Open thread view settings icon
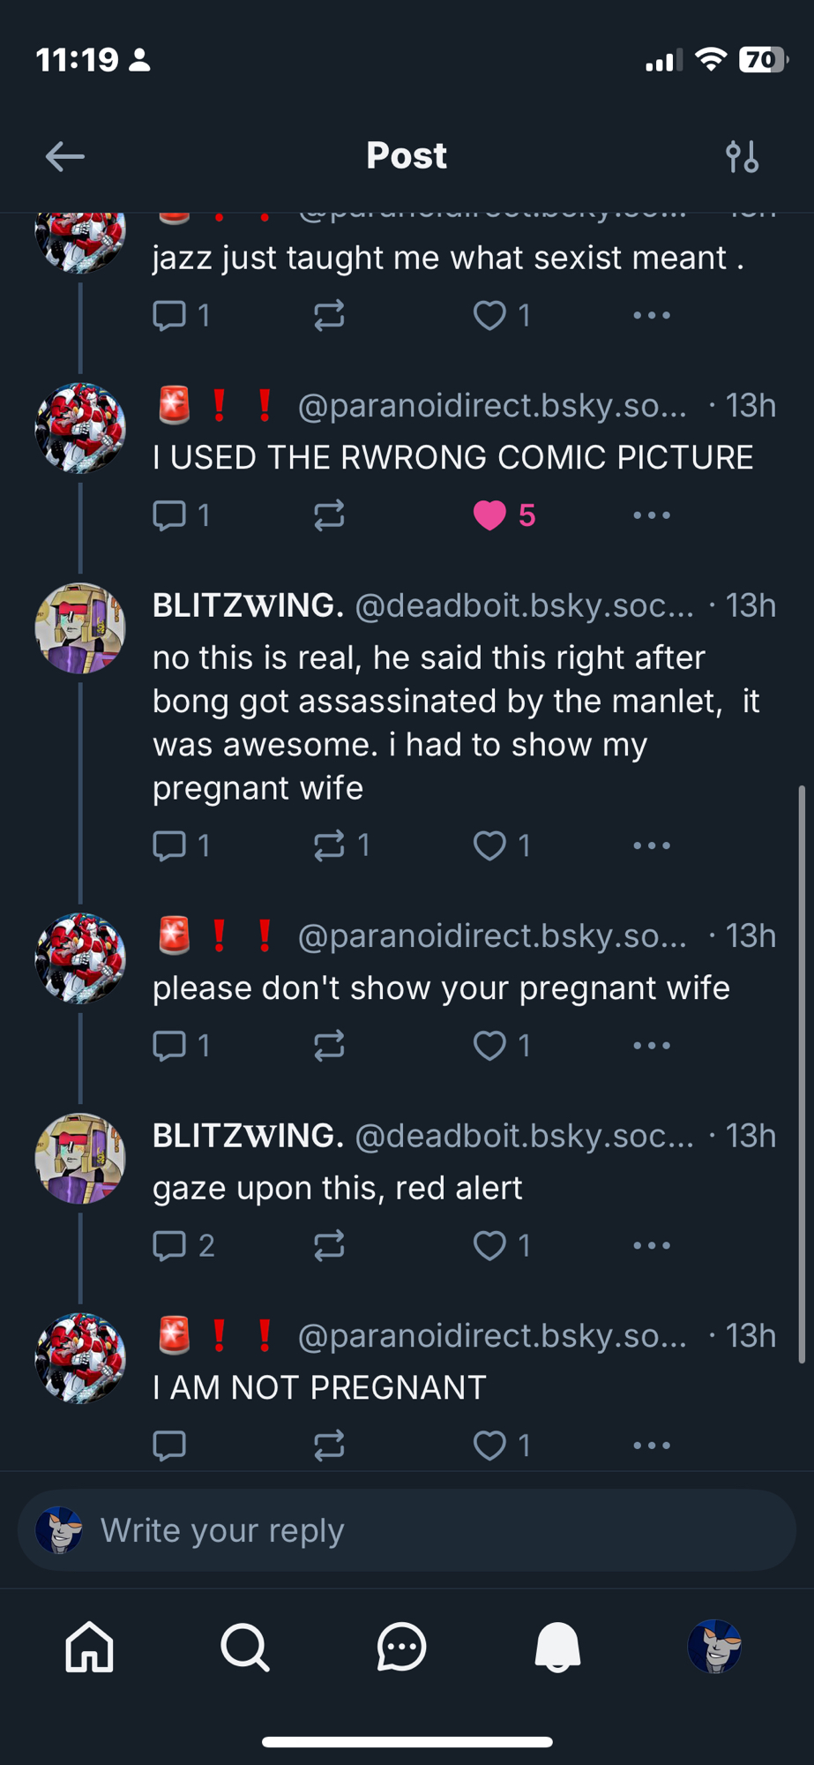The image size is (814, 1765). pos(742,157)
